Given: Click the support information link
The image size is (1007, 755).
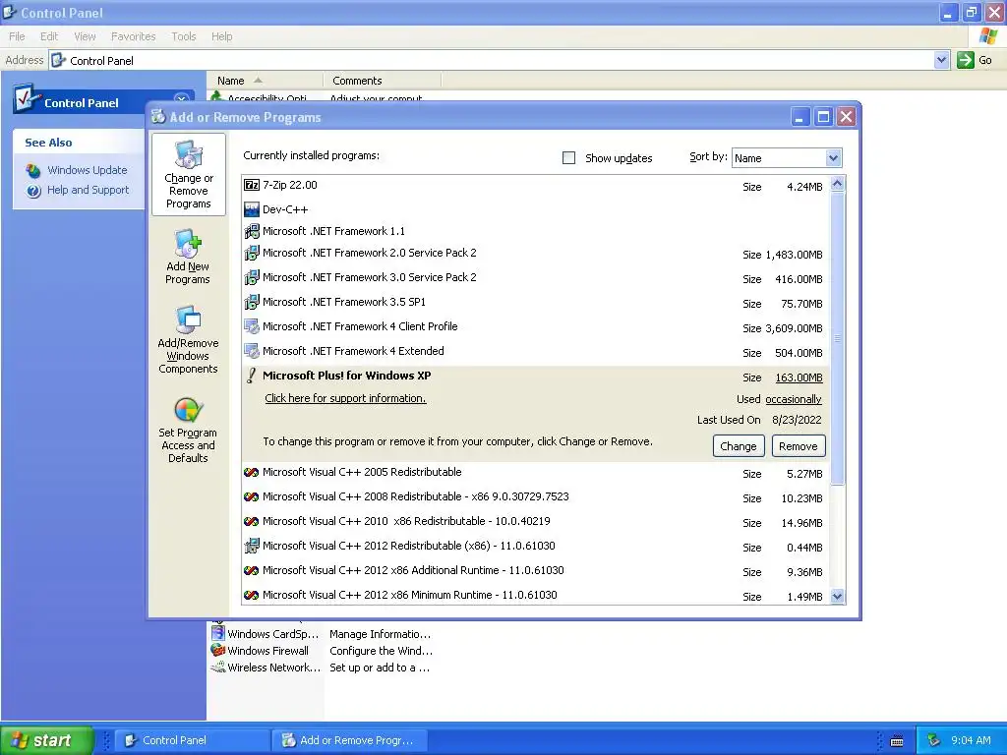Looking at the screenshot, I should tap(345, 398).
